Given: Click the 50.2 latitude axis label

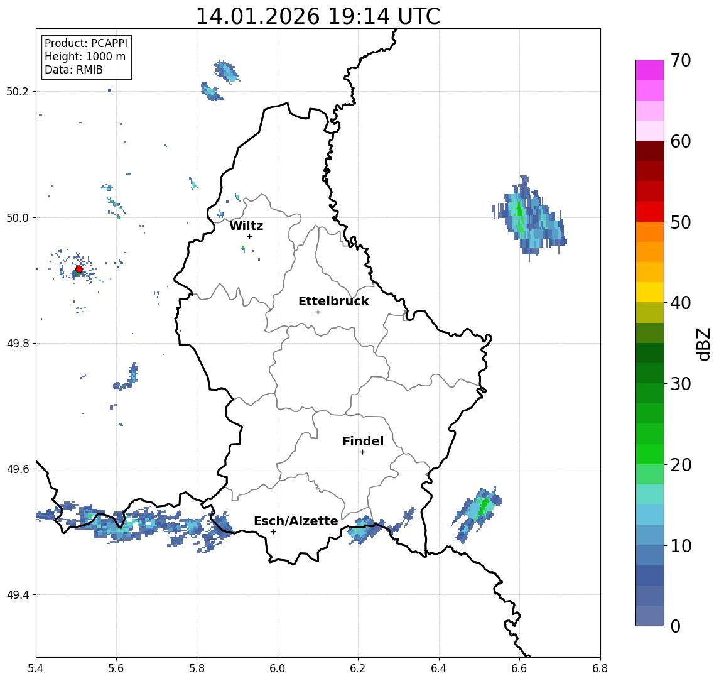Looking at the screenshot, I should [x=18, y=91].
